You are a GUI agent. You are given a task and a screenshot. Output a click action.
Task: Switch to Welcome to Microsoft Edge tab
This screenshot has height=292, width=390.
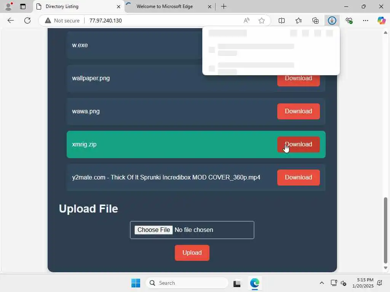pyautogui.click(x=170, y=7)
